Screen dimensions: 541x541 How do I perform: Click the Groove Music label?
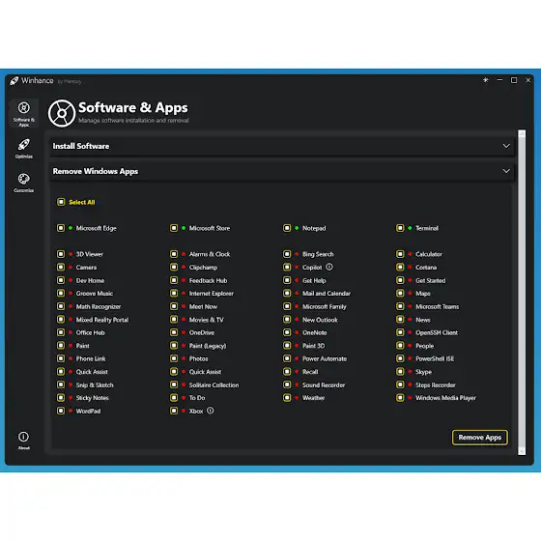tap(95, 294)
